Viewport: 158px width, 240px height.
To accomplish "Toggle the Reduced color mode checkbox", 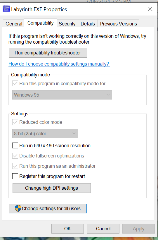I will [x=15, y=122].
